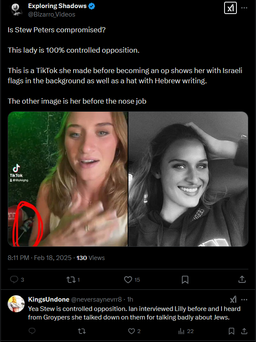256x342 pixels.
Task: Click Grok icon on KingsUndone reply
Action: pos(233,299)
